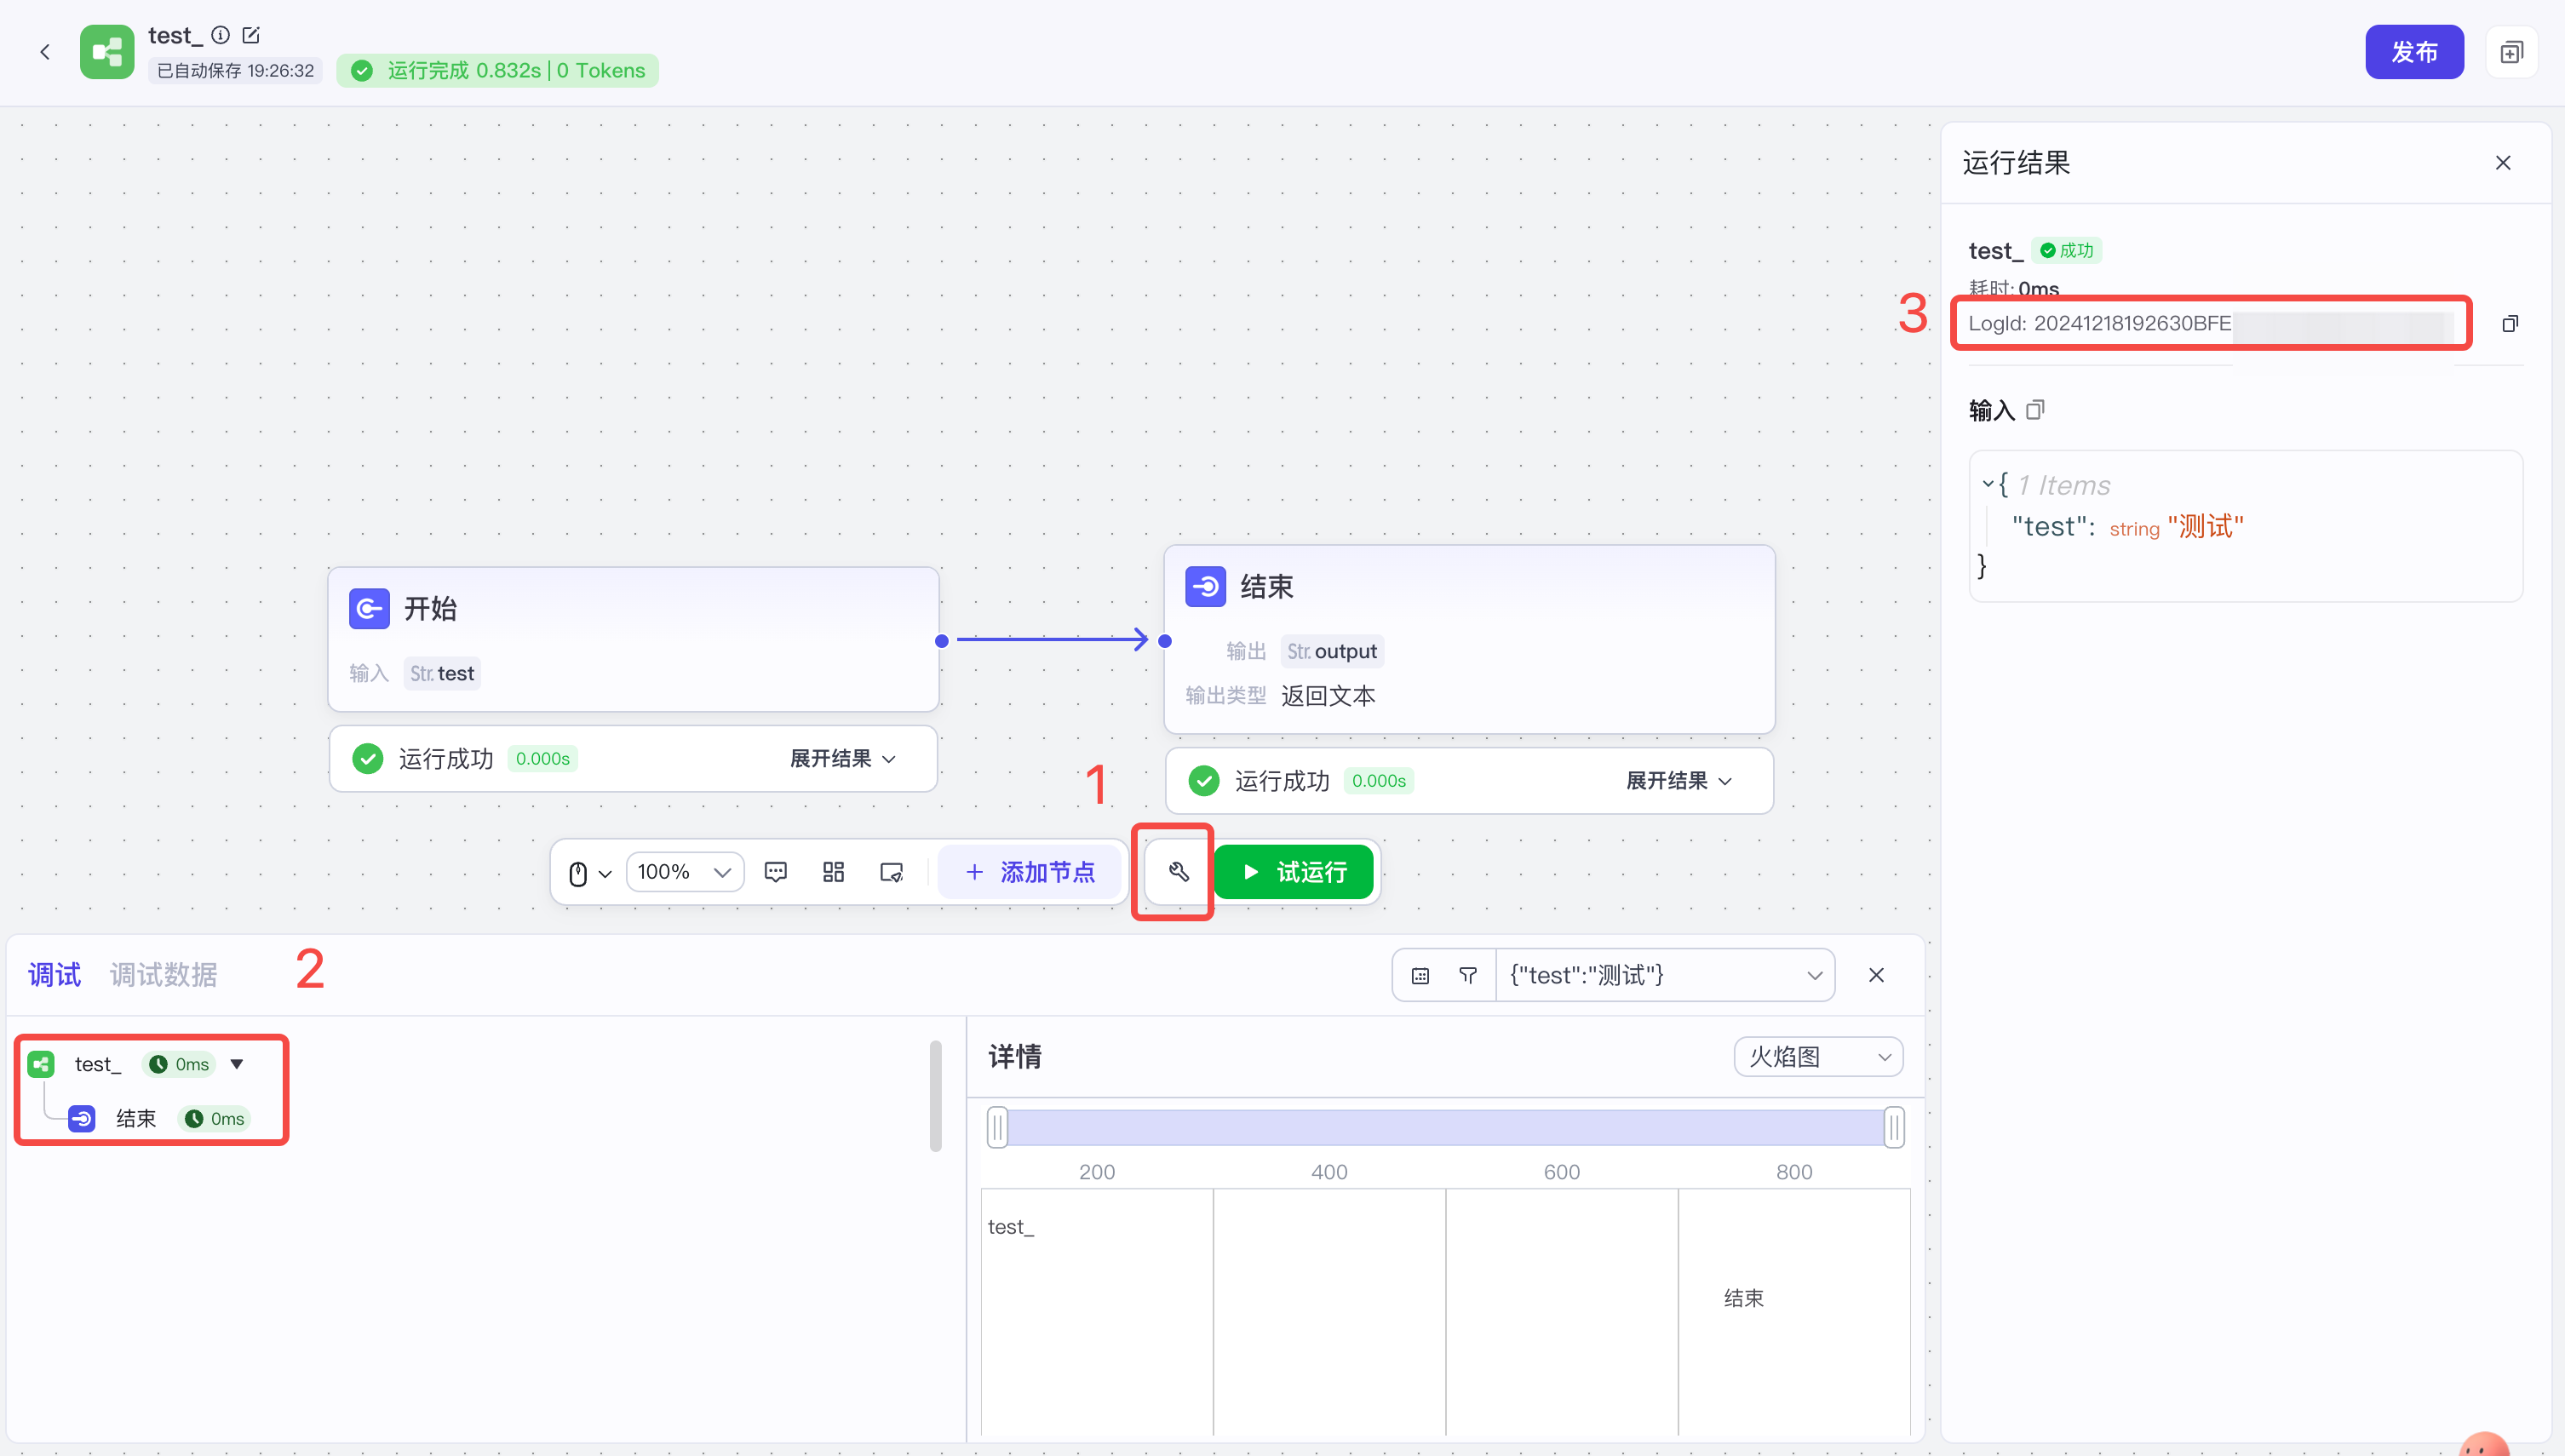Image resolution: width=2565 pixels, height=1456 pixels.
Task: Click the info icon next to workflow name
Action: click(221, 35)
